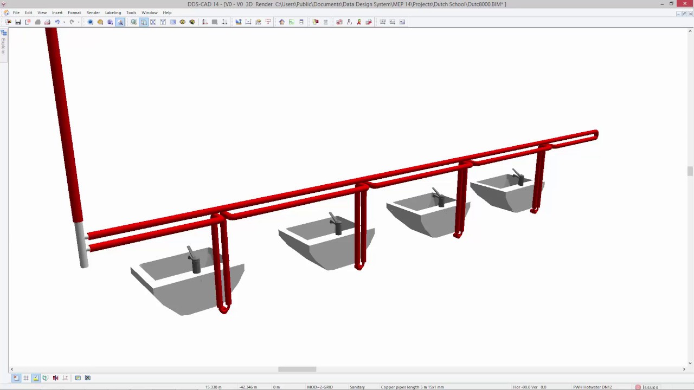Viewport: 694px width, 390px height.
Task: Click the zoom magnifier icon
Action: [133, 22]
